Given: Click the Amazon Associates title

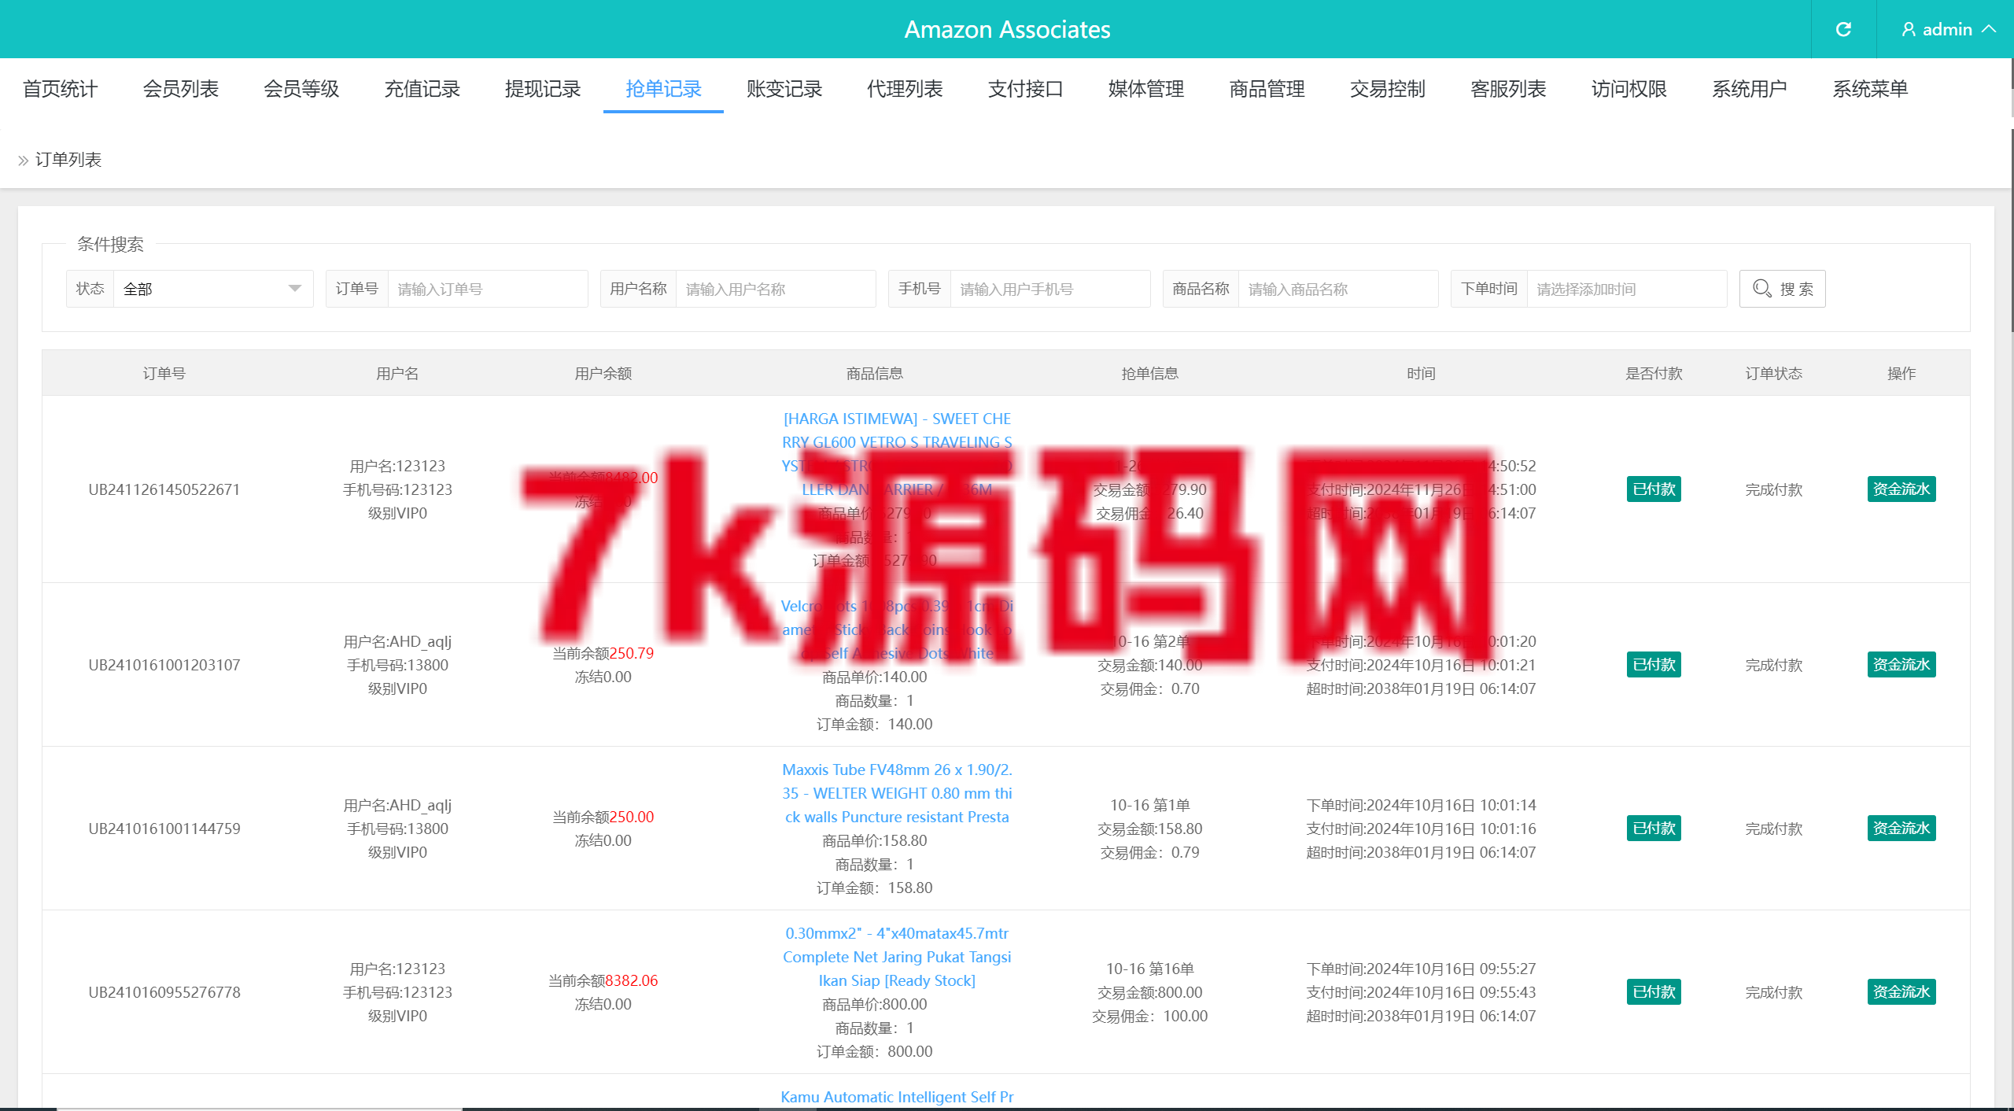Looking at the screenshot, I should click(1007, 29).
